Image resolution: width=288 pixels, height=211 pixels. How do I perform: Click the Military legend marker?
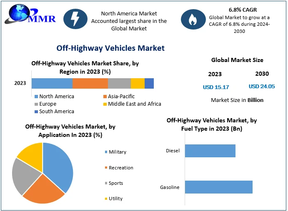106,152
